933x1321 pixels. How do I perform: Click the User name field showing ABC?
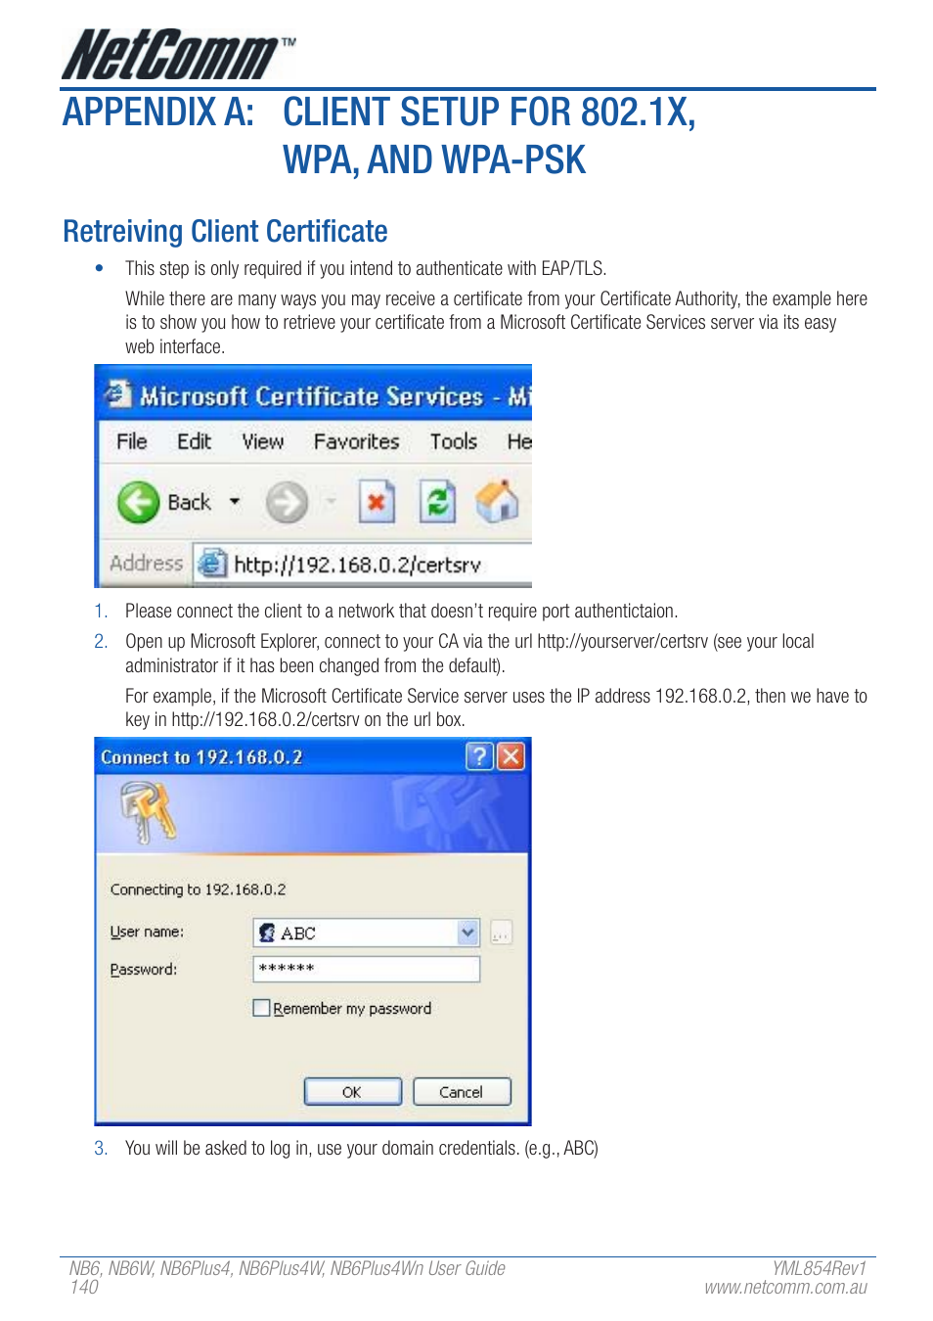366,933
